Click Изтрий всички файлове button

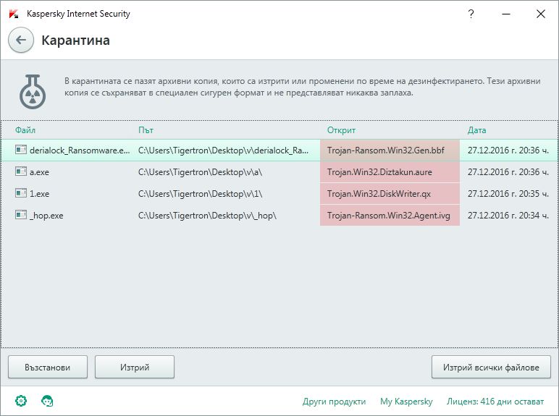[491, 367]
